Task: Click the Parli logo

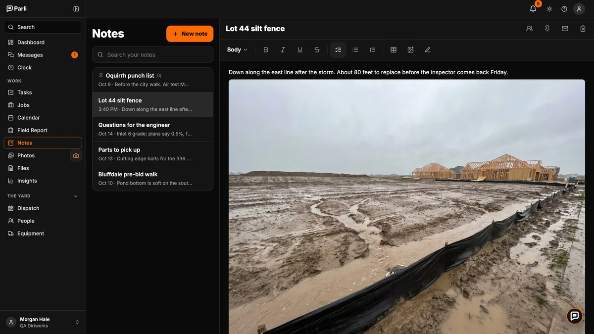Action: tap(16, 8)
